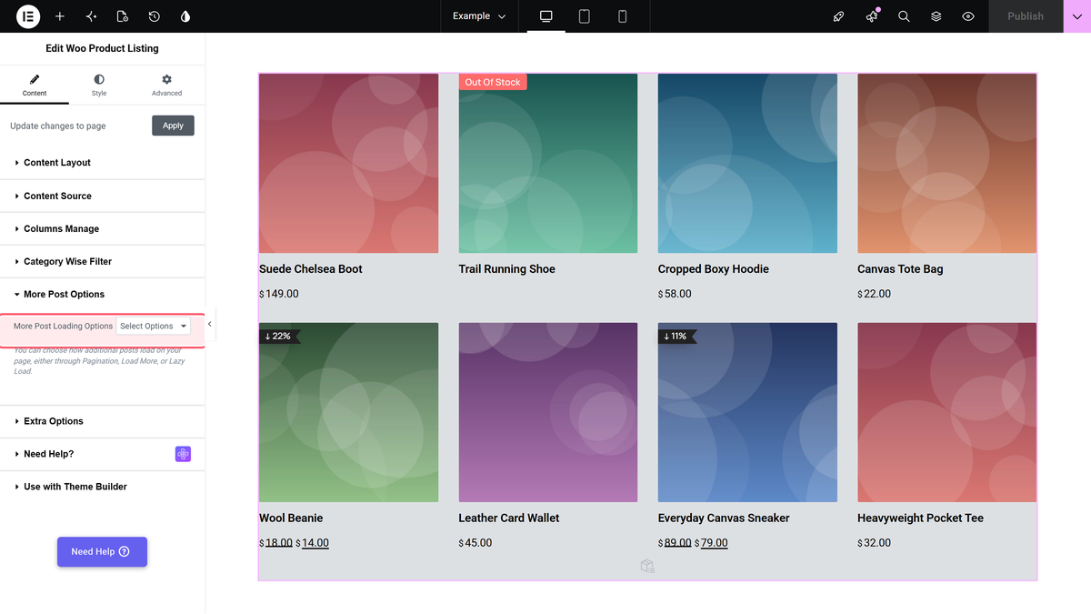
Task: Open the revision history icon
Action: point(155,16)
